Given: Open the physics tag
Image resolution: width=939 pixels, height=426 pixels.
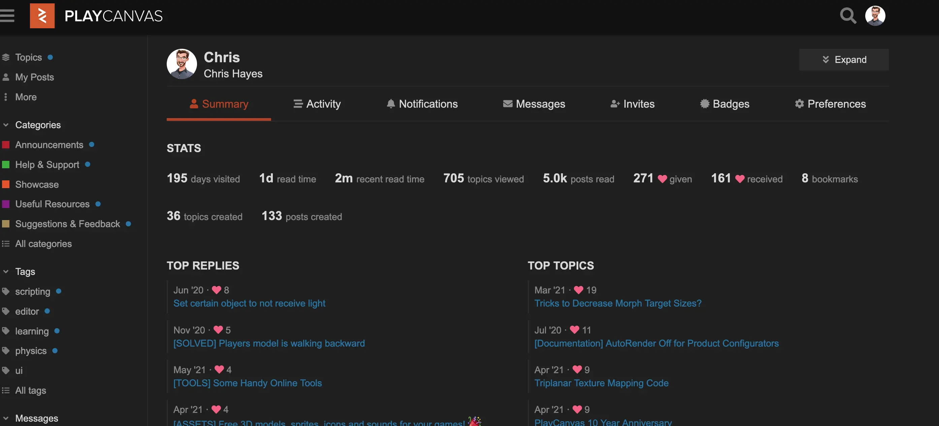Looking at the screenshot, I should [x=31, y=351].
